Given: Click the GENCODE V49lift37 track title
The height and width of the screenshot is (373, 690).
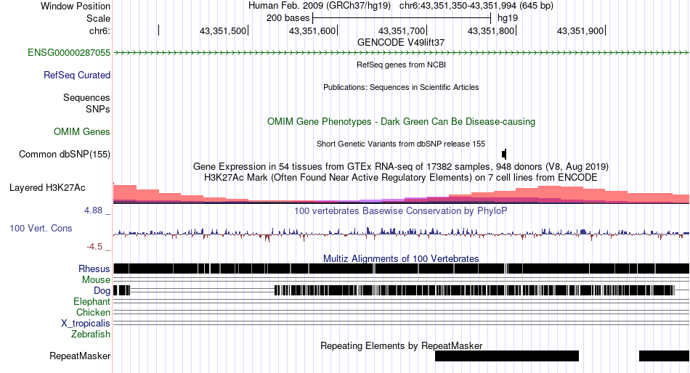Looking at the screenshot, I should [x=401, y=43].
